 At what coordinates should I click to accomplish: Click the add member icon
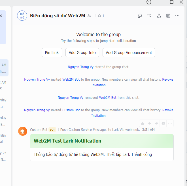(159, 16)
